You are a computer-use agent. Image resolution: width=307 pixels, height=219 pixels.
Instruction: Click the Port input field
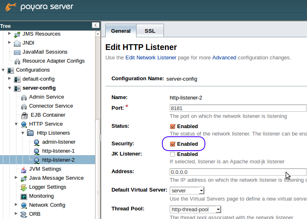pos(238,108)
